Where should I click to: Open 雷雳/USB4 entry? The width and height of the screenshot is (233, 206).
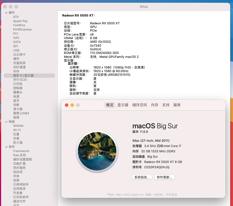pyautogui.click(x=21, y=113)
